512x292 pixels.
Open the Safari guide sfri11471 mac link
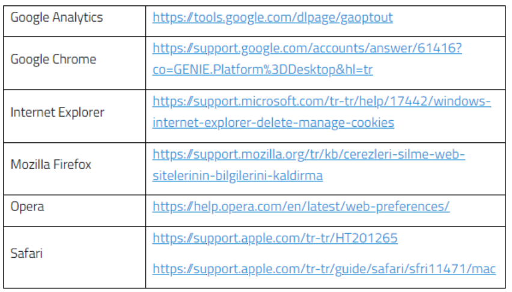point(324,268)
